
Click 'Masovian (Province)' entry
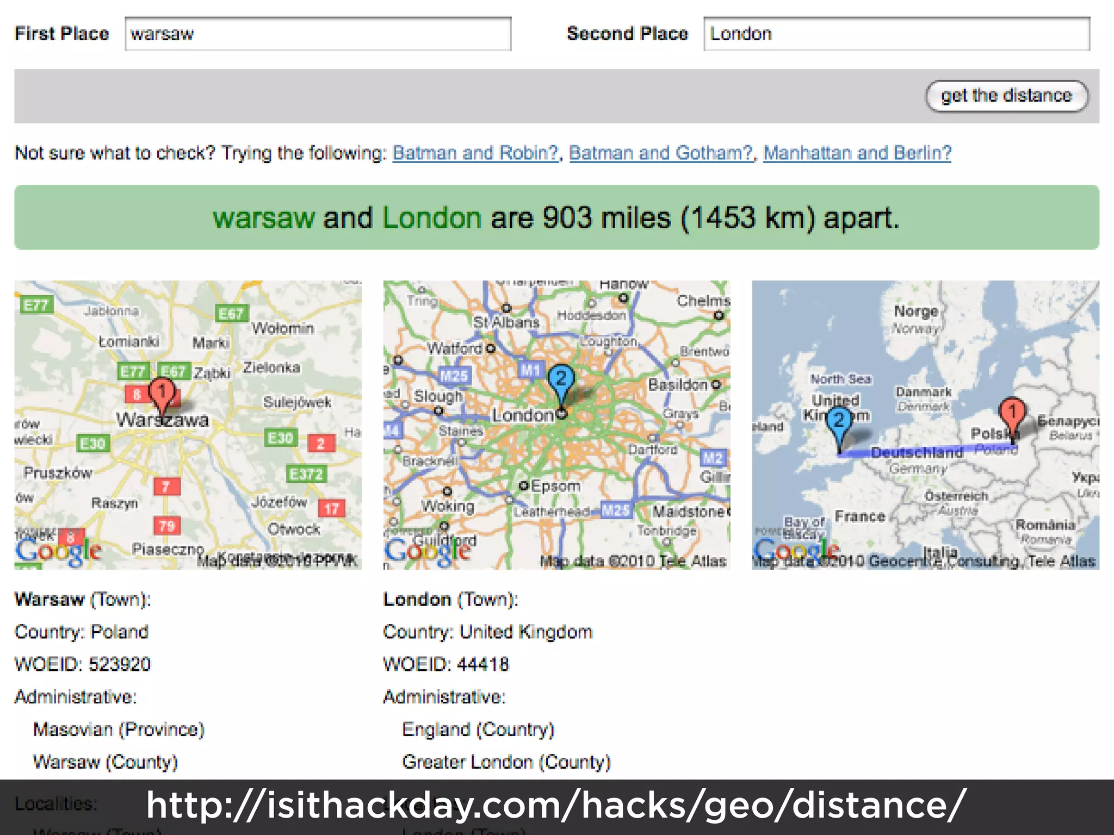point(119,730)
